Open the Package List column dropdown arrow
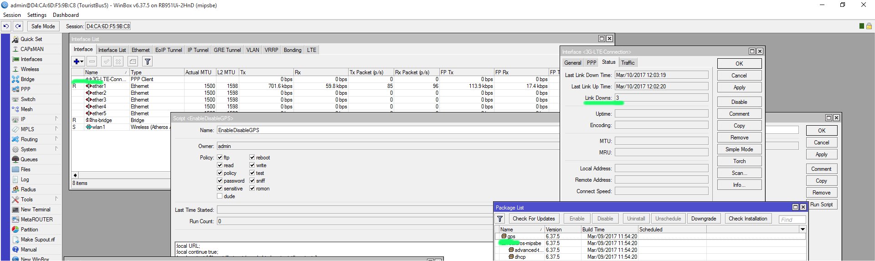The image size is (875, 261). pos(803,230)
